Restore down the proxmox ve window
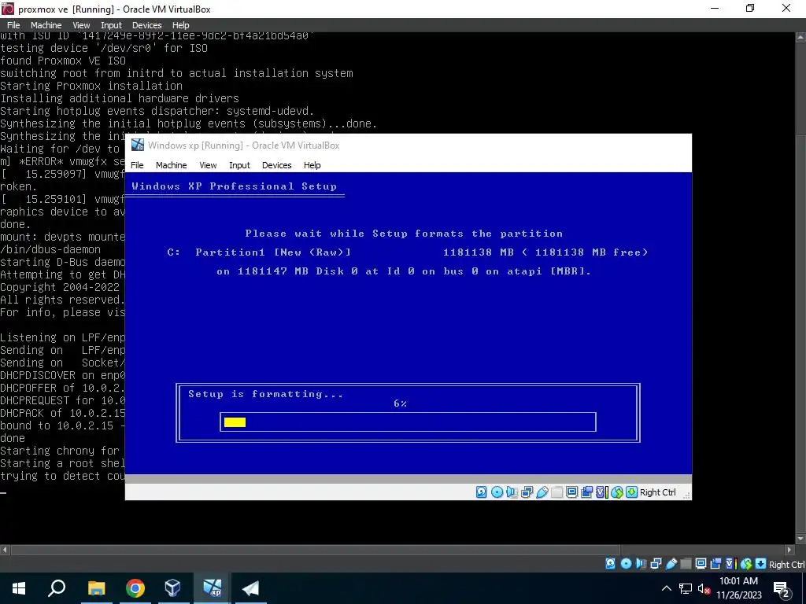806x604 pixels. [750, 9]
